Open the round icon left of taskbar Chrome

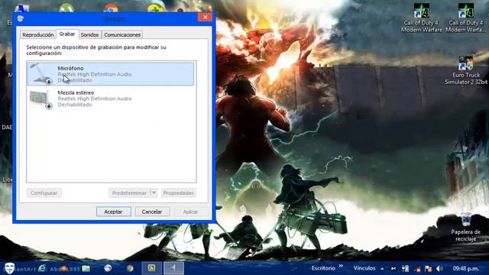(x=108, y=268)
